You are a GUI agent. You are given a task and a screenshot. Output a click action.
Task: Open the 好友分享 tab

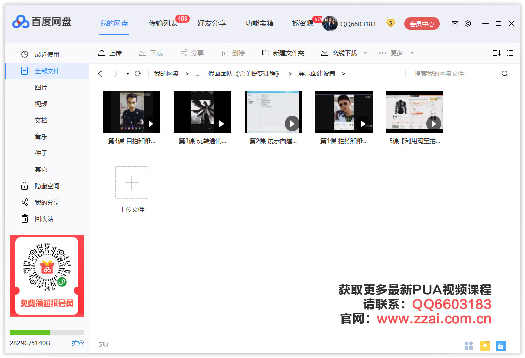212,23
